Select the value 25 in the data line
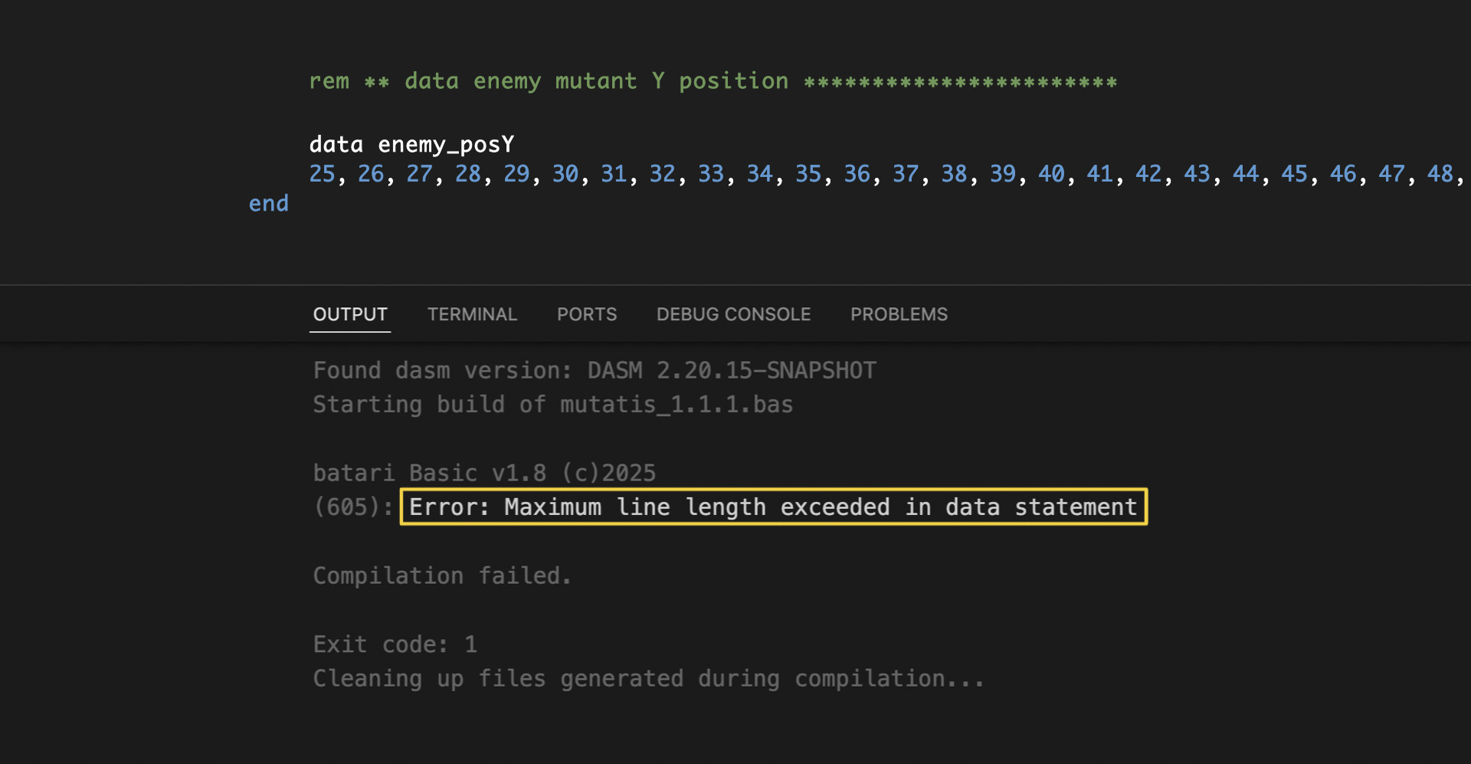This screenshot has width=1471, height=764. click(322, 174)
